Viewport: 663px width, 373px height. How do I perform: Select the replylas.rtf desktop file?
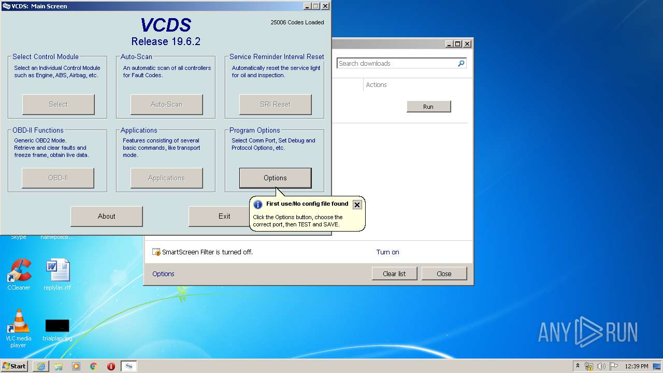(x=57, y=275)
